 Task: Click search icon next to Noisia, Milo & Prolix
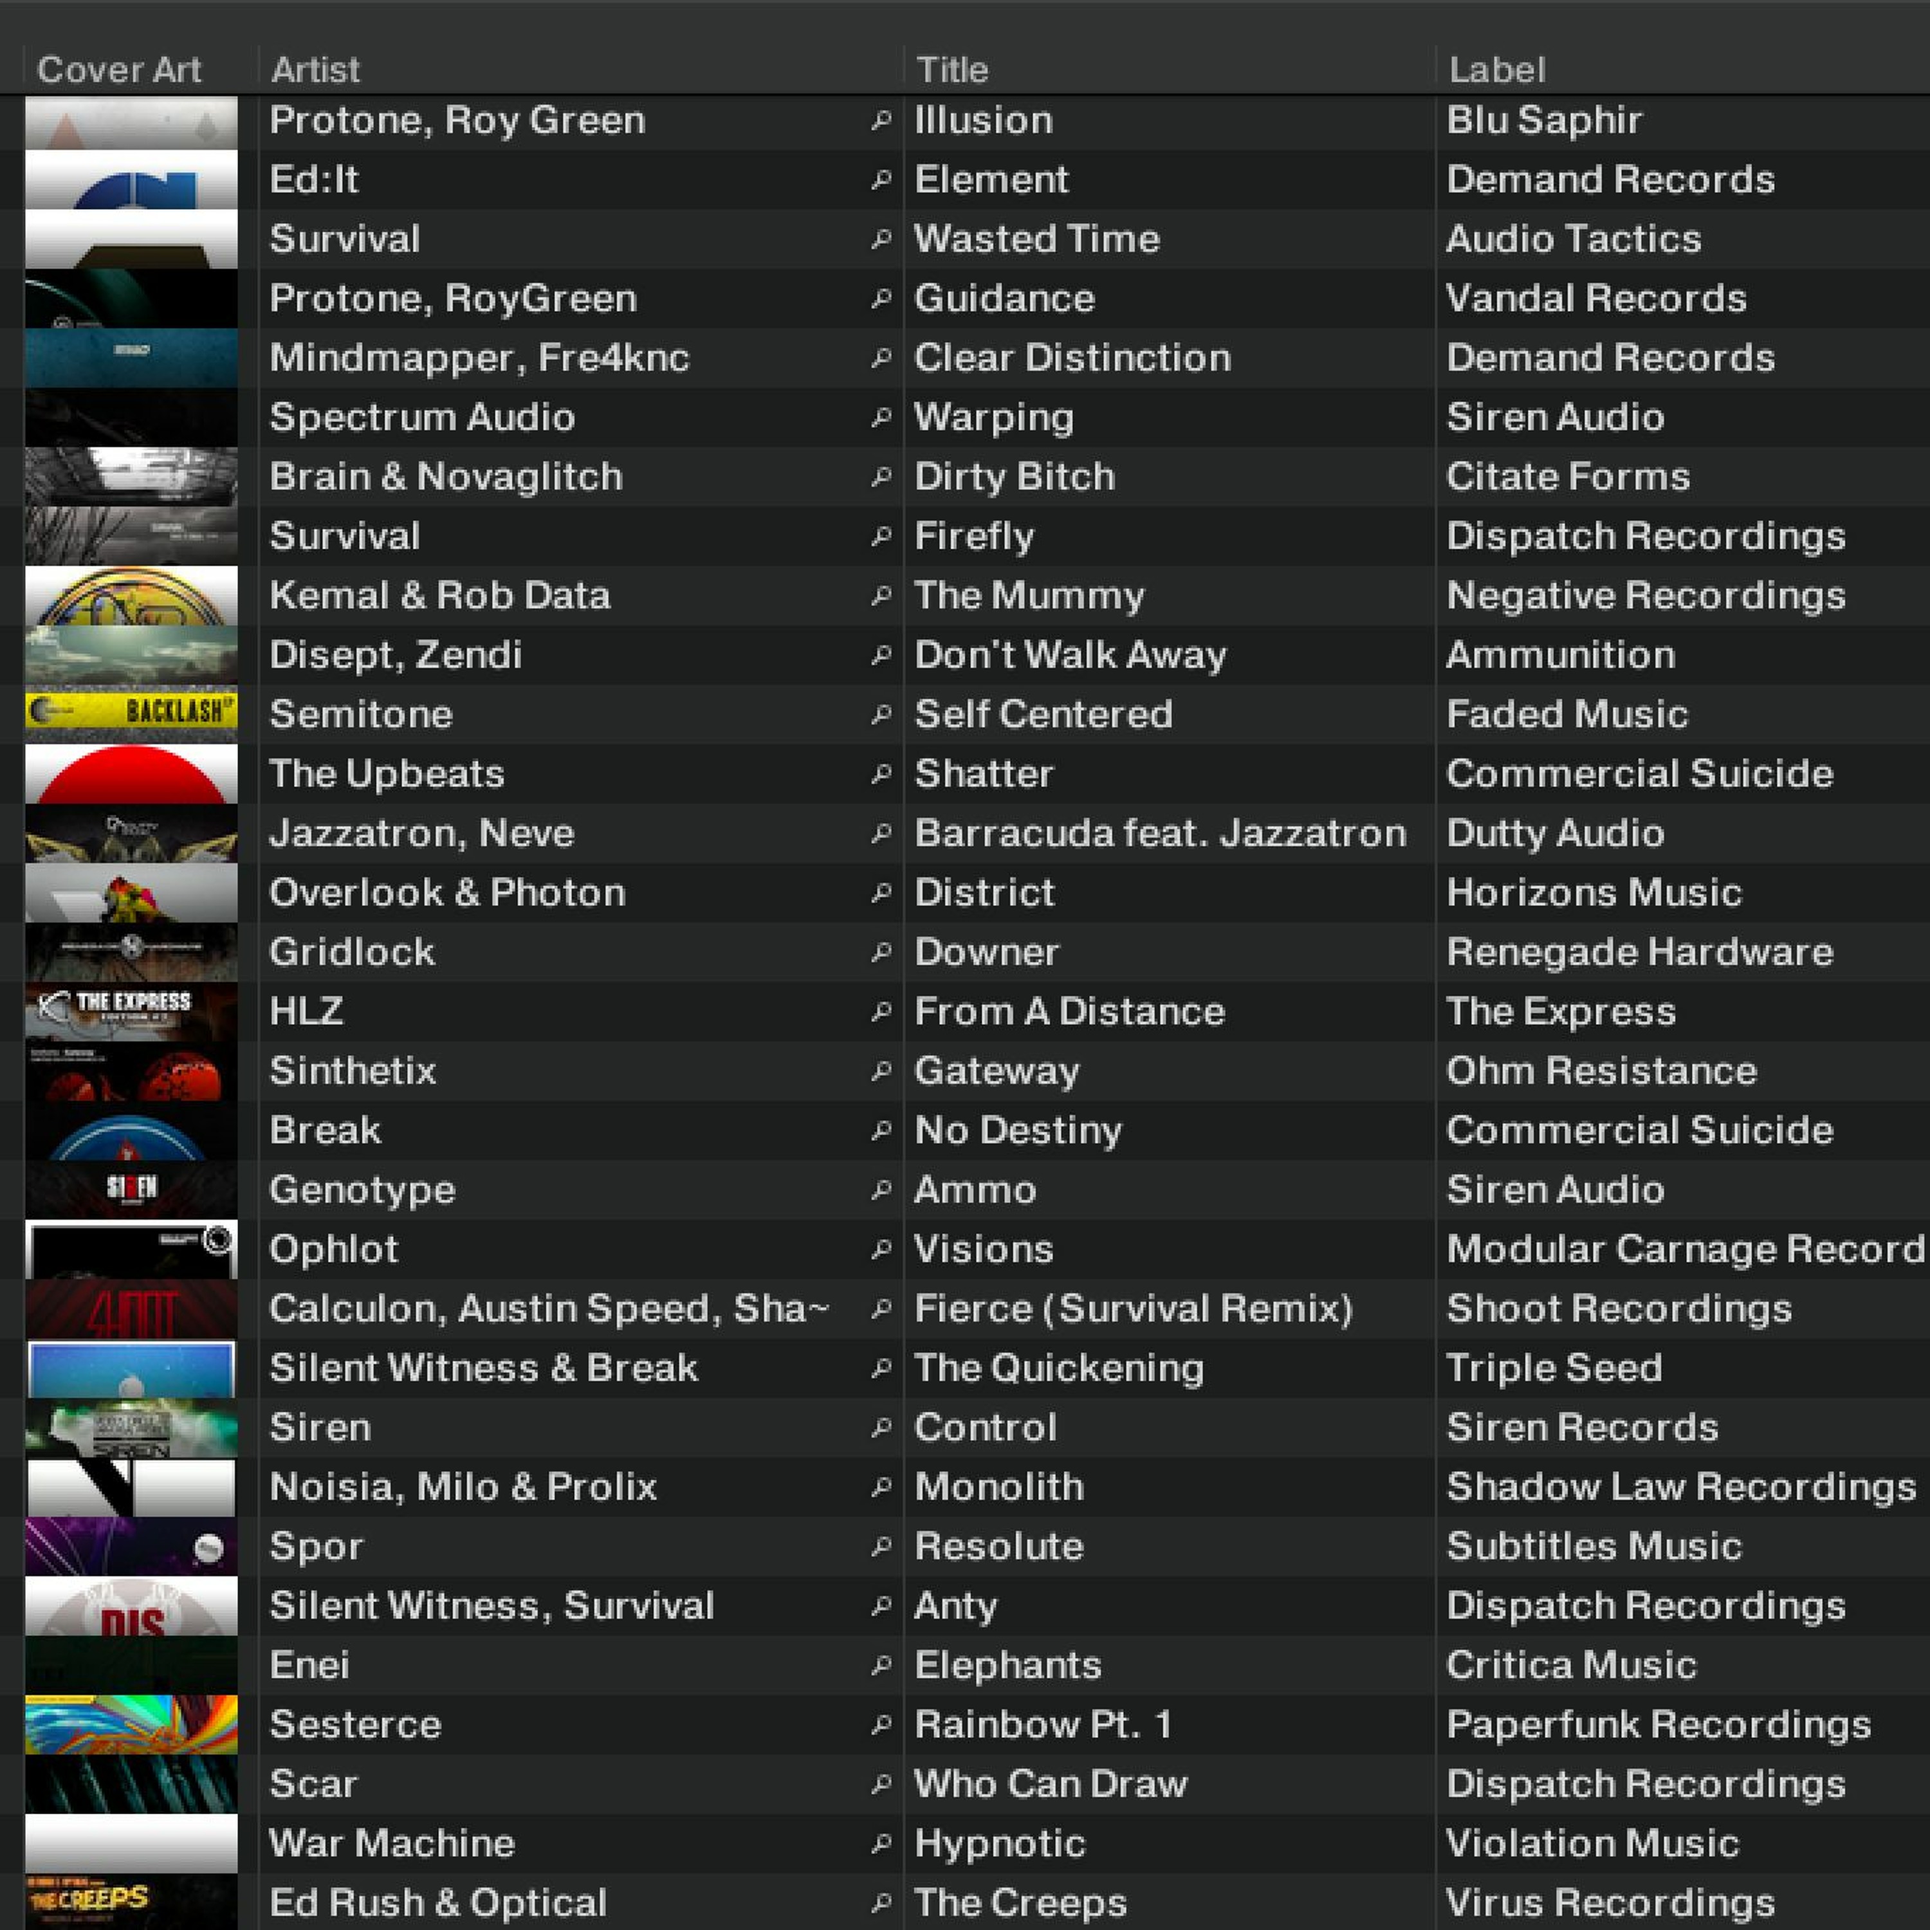(880, 1487)
